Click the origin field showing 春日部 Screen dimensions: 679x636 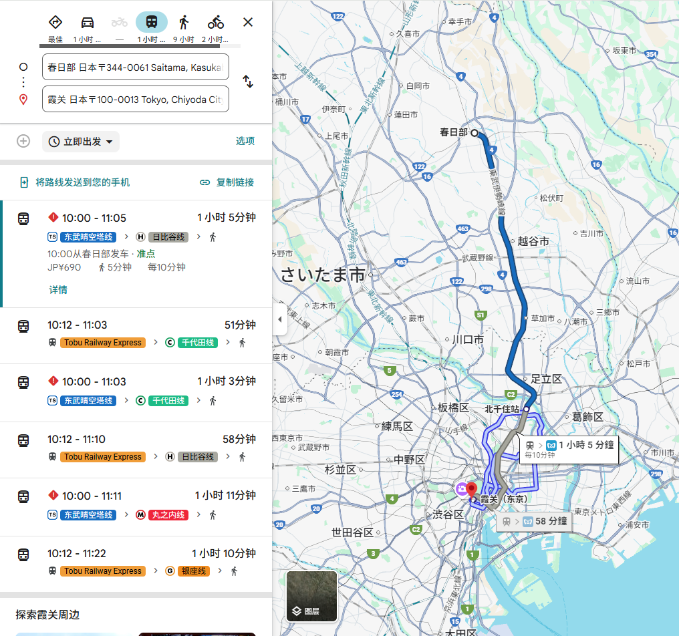pyautogui.click(x=135, y=67)
